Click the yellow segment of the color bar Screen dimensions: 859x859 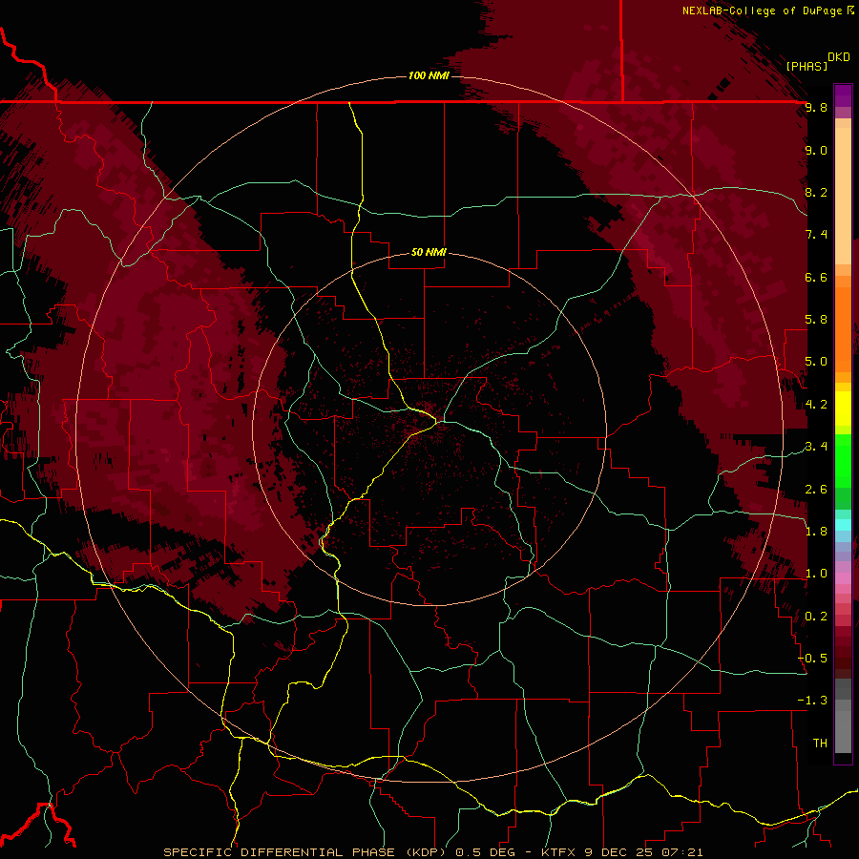[x=843, y=409]
